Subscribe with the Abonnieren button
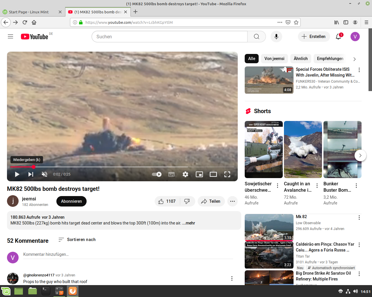 pos(71,201)
